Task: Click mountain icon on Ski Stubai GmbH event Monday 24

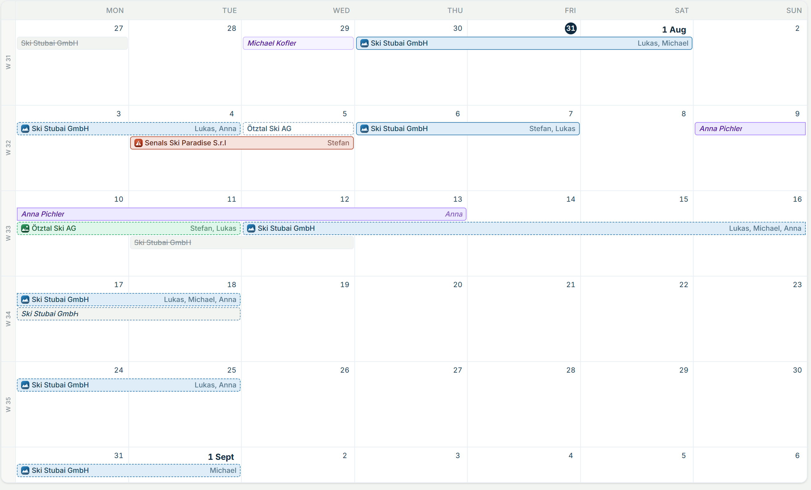Action: (25, 385)
